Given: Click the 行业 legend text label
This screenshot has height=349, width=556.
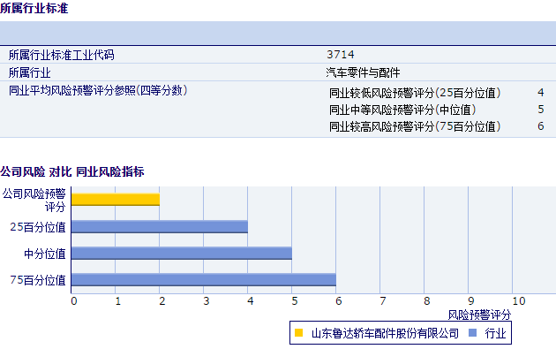Looking at the screenshot, I should pyautogui.click(x=495, y=333).
